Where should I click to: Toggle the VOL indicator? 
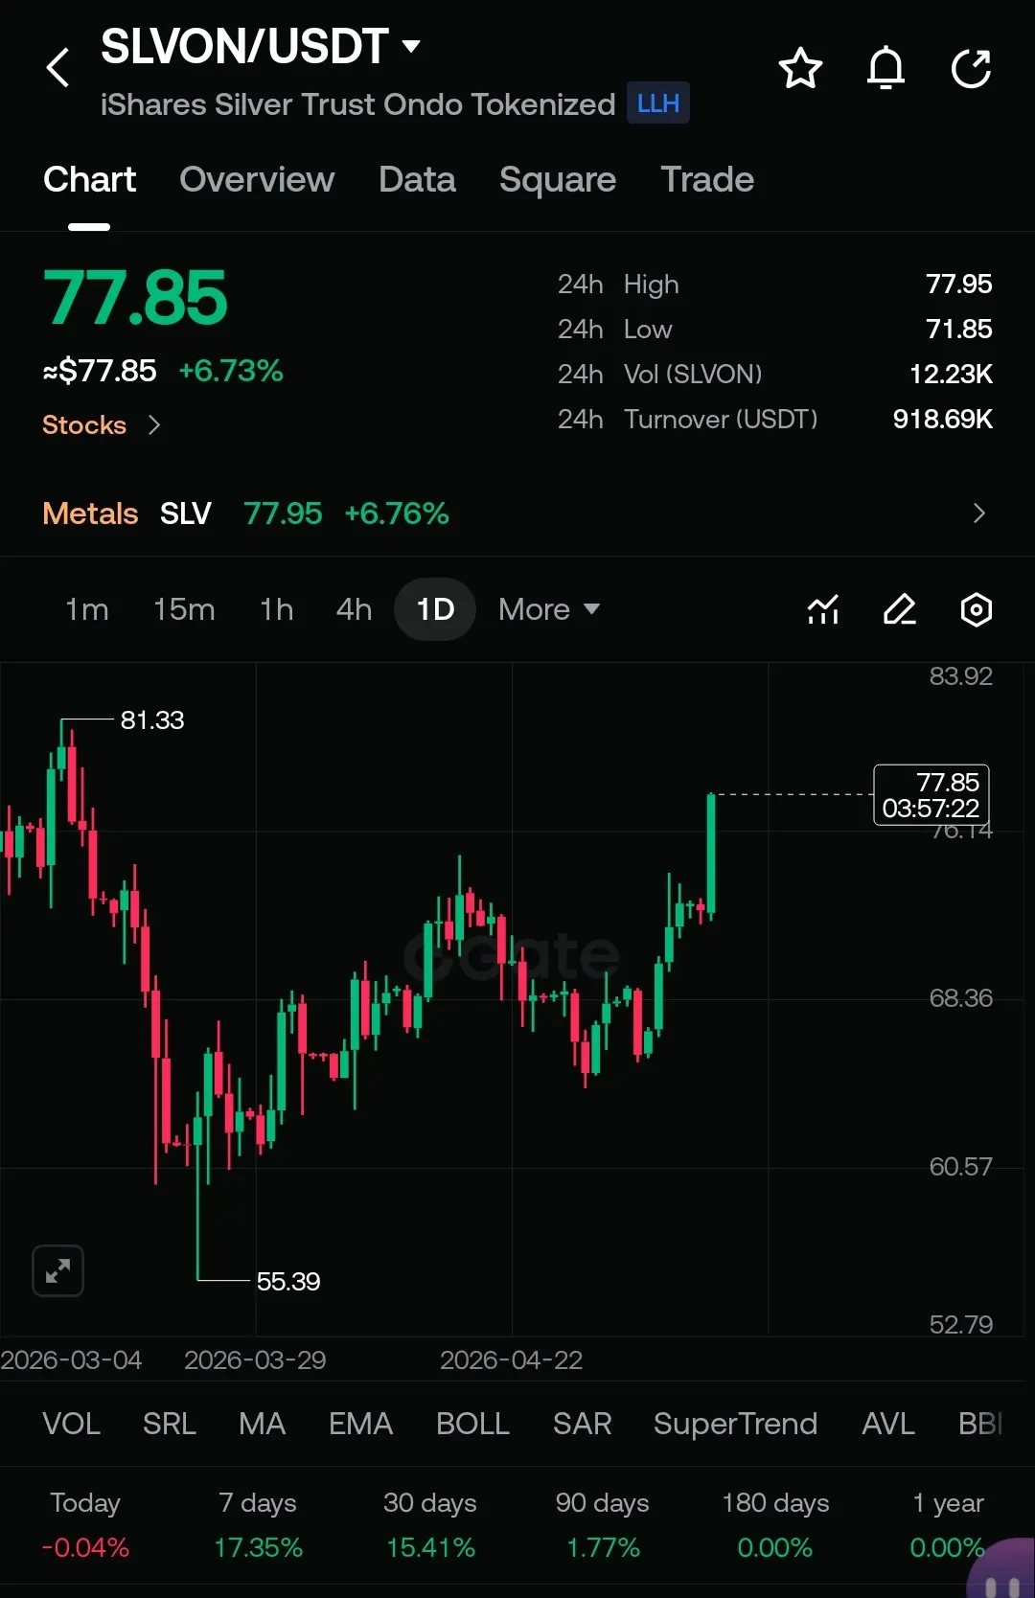click(71, 1424)
